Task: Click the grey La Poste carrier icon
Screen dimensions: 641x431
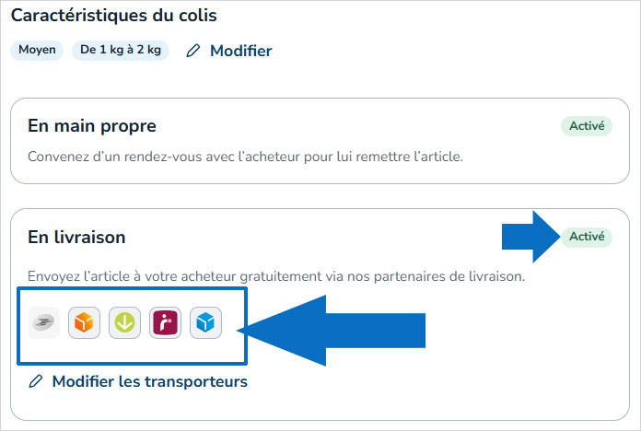Action: (43, 323)
